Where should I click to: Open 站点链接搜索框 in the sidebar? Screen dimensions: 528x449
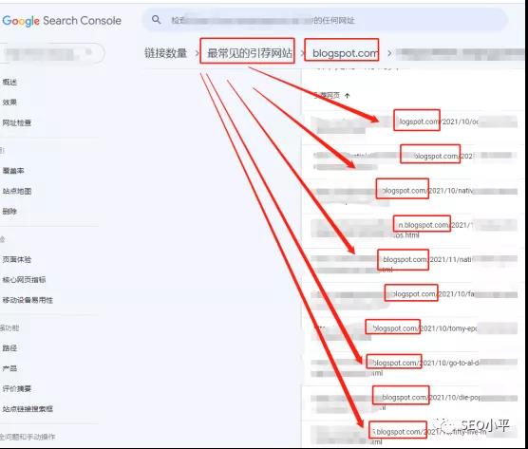coord(28,409)
